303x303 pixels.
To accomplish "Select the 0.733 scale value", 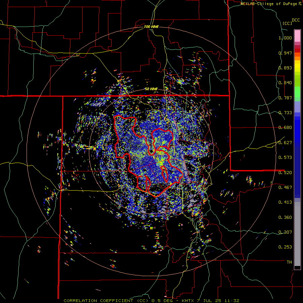I will click(285, 113).
